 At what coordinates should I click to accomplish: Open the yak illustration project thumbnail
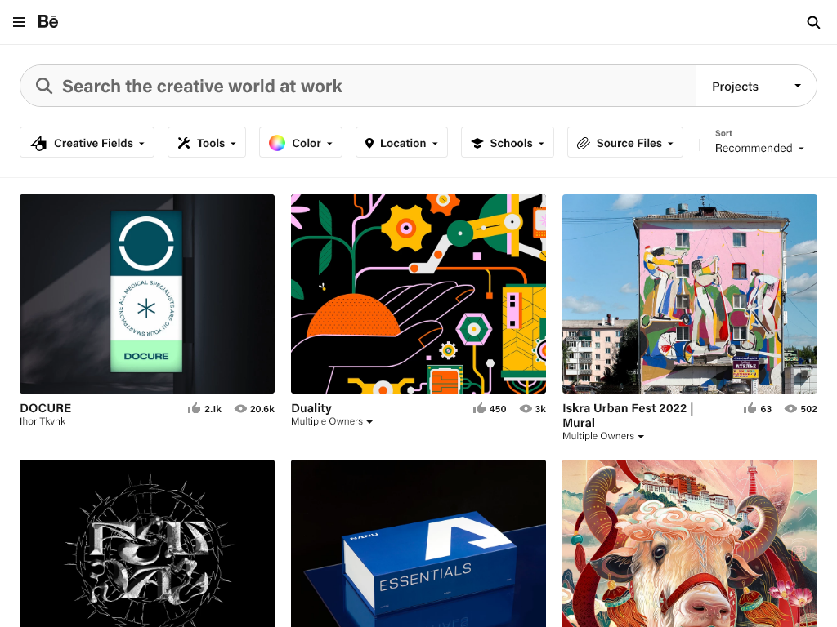coord(690,543)
